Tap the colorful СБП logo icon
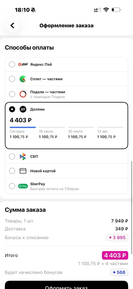 pos(23,157)
